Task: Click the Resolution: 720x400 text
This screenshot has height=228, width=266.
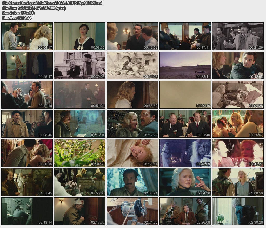Action: pyautogui.click(x=18, y=13)
